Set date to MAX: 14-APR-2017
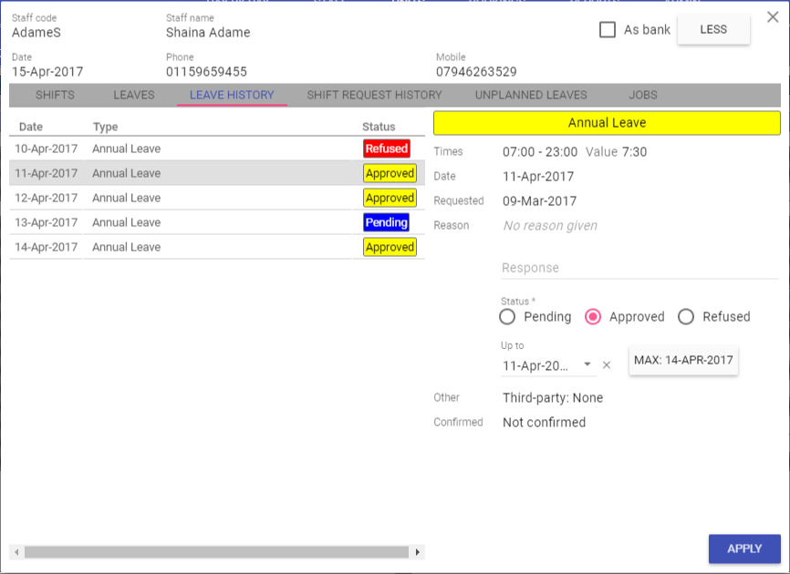 click(x=683, y=360)
